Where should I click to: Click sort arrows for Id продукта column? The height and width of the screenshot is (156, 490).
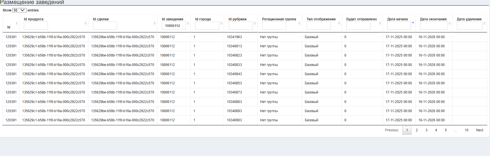pos(86,23)
